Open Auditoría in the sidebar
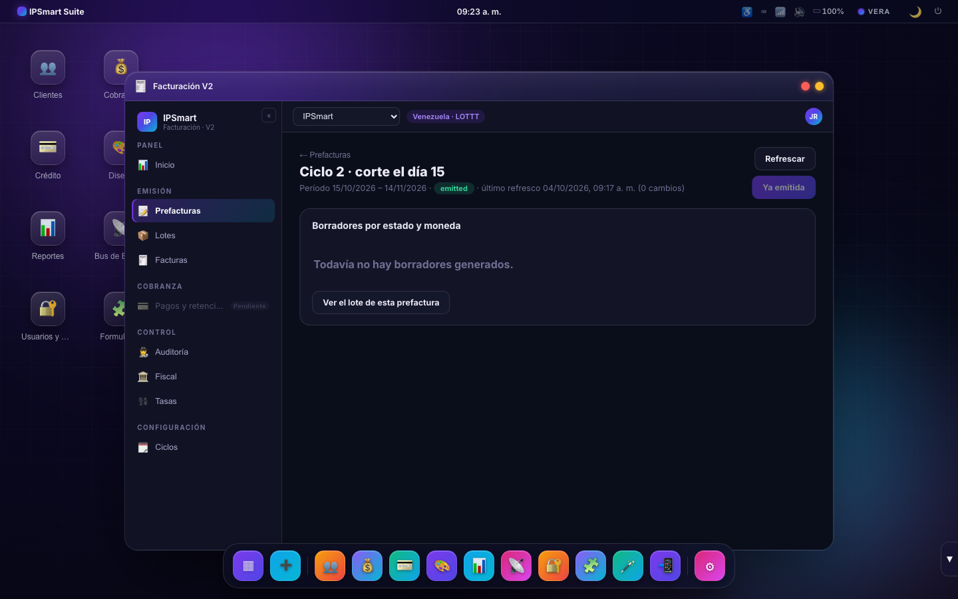Viewport: 958px width, 599px height. tap(204, 352)
